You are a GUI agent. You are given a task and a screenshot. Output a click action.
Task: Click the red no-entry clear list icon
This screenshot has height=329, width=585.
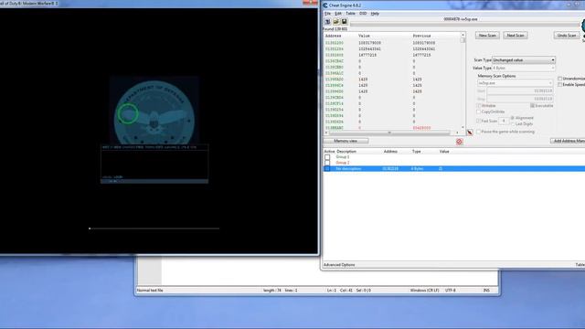pyautogui.click(x=459, y=142)
